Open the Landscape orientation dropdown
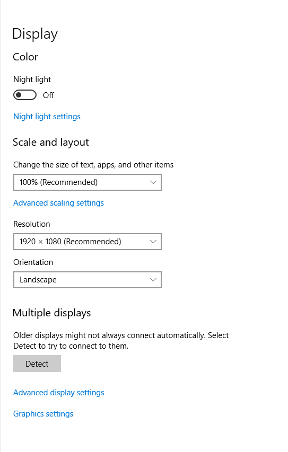288x452 pixels. [88, 280]
